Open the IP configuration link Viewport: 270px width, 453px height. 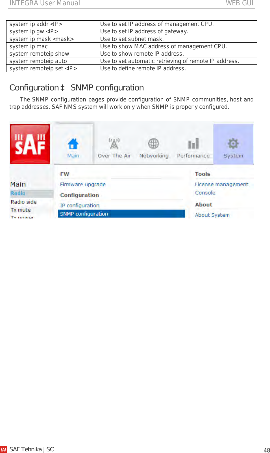80,205
